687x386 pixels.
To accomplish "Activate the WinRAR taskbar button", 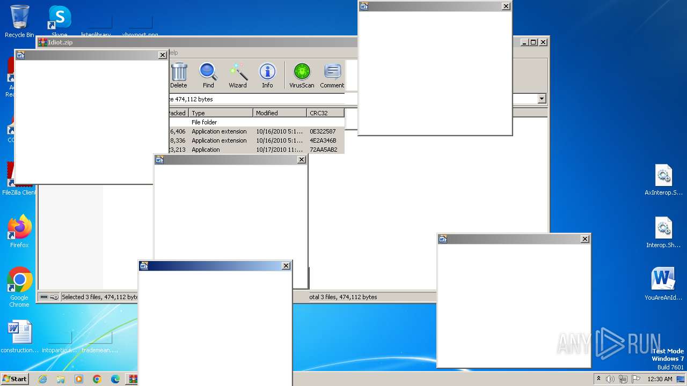I will (132, 379).
